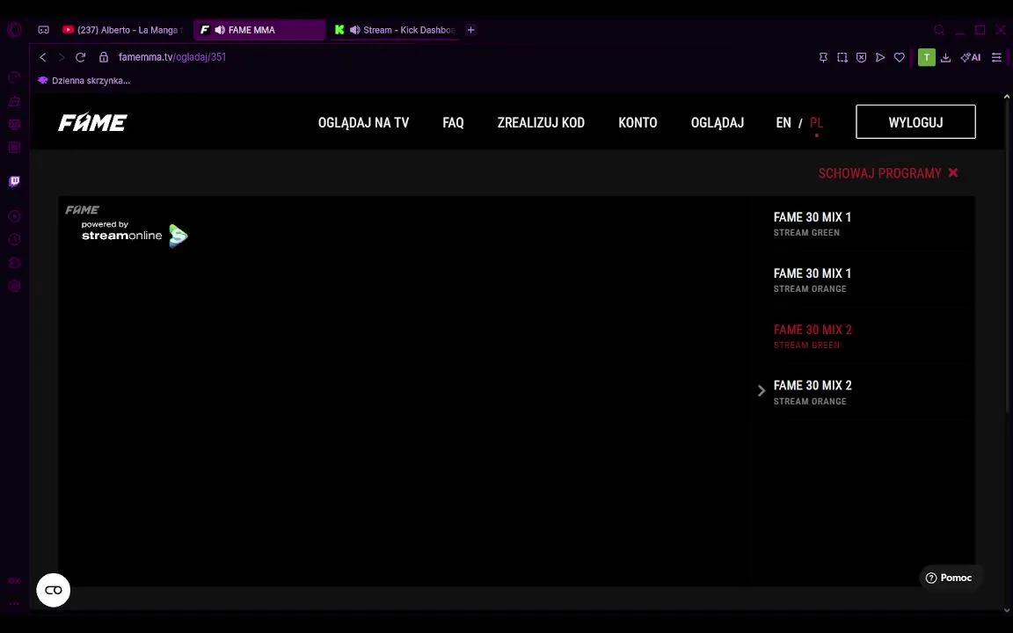Switch to the YouTube Alberto tab
The image size is (1013, 633).
pyautogui.click(x=123, y=30)
